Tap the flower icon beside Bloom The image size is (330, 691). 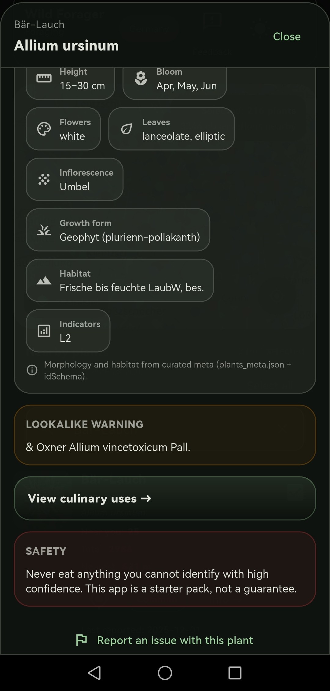pos(141,78)
